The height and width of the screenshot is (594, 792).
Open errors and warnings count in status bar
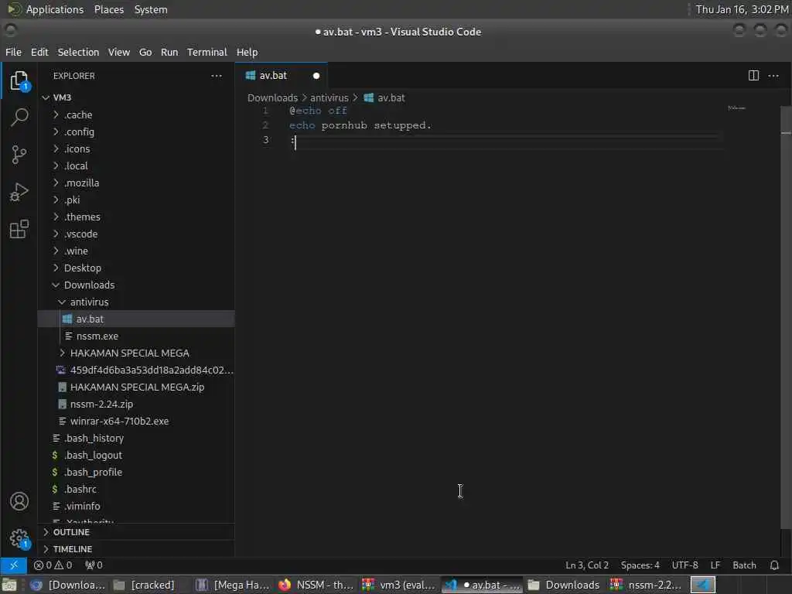[x=53, y=565]
